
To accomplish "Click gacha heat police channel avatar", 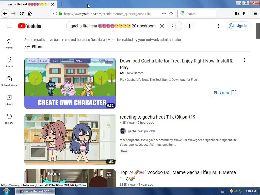I will coord(123,131).
